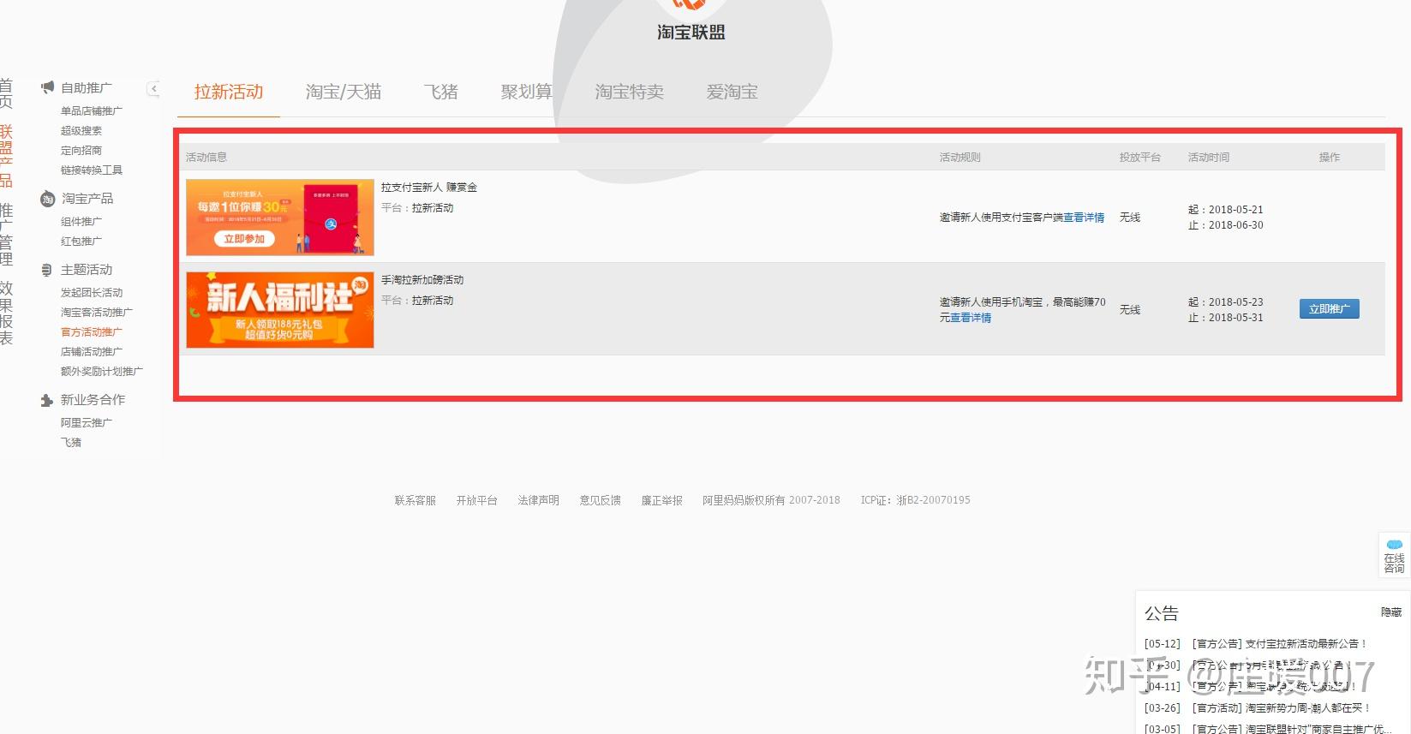The image size is (1411, 734).
Task: Open 飞猪 under 新业务合作 in the sidebar
Action: pyautogui.click(x=71, y=442)
